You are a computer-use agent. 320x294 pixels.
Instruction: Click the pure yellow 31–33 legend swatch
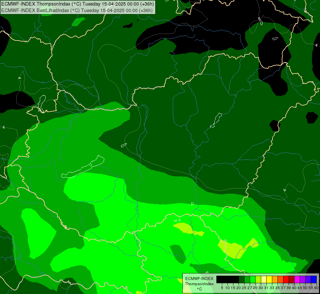269,279
